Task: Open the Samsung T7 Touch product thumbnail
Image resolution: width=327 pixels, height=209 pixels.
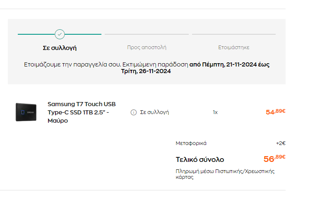Action: click(26, 112)
